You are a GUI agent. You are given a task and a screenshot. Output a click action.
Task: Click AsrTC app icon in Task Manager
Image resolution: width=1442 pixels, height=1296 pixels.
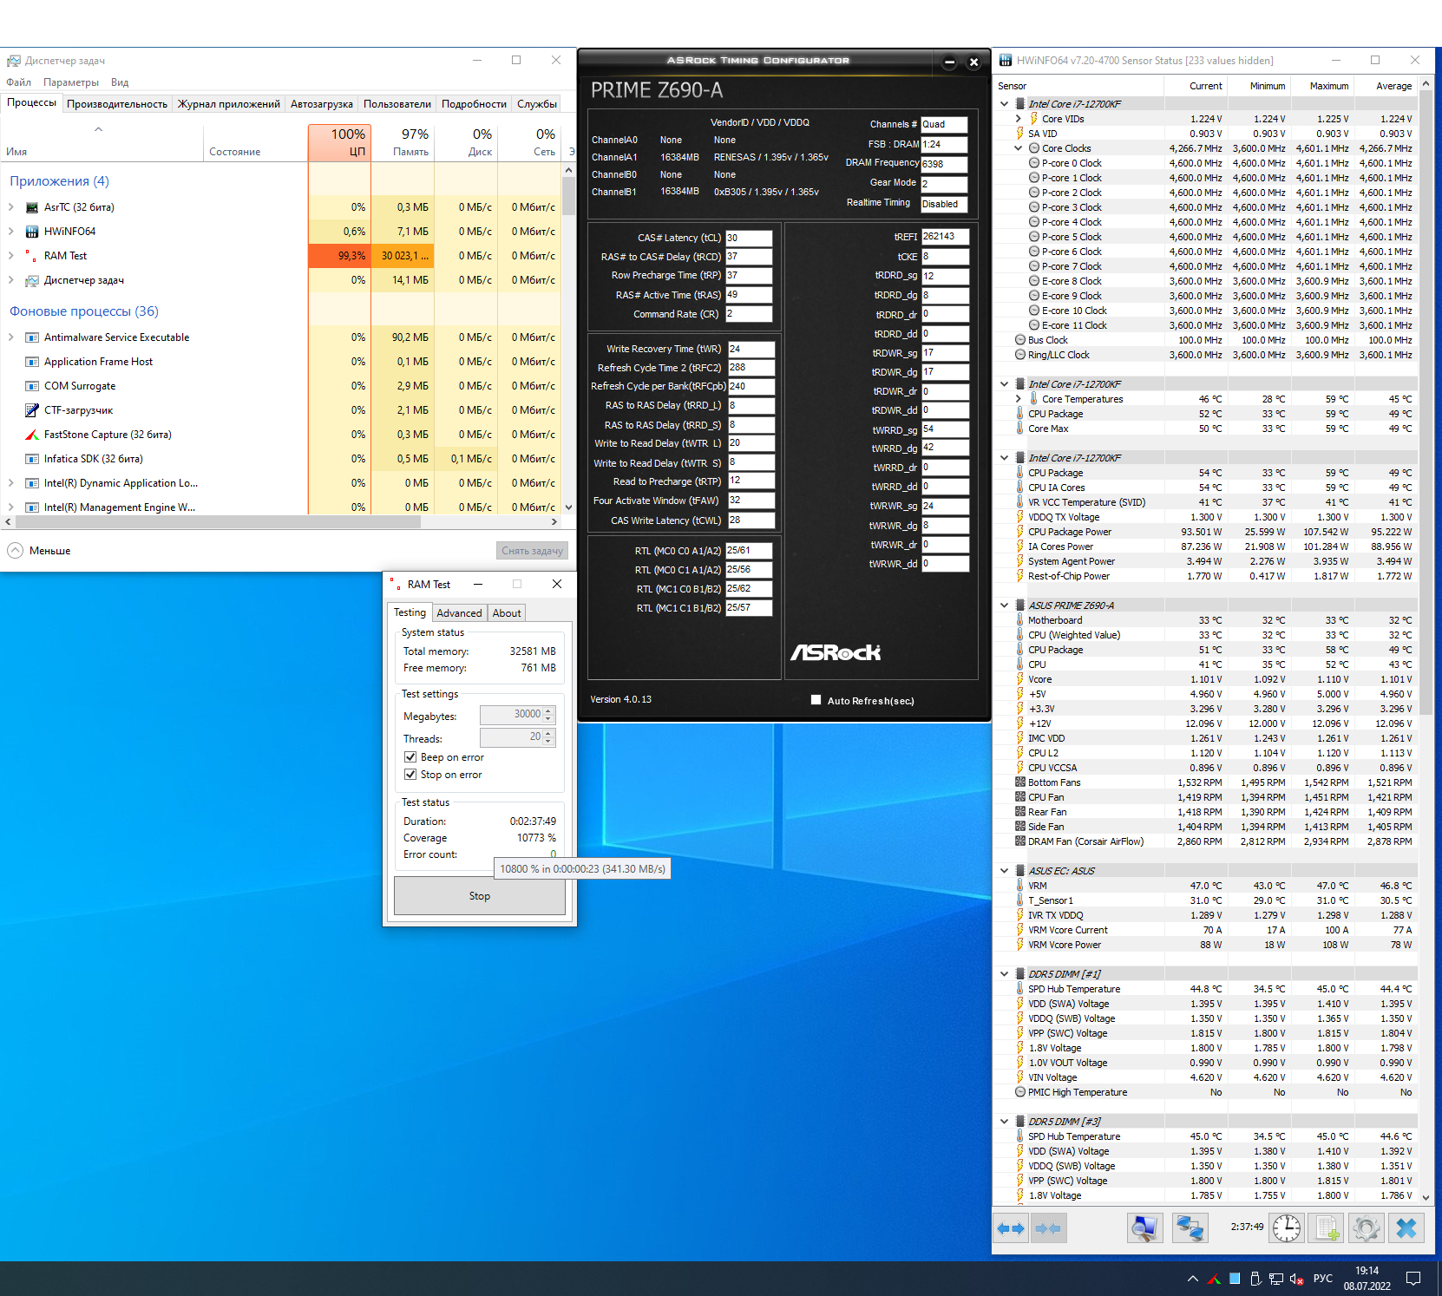(x=32, y=207)
